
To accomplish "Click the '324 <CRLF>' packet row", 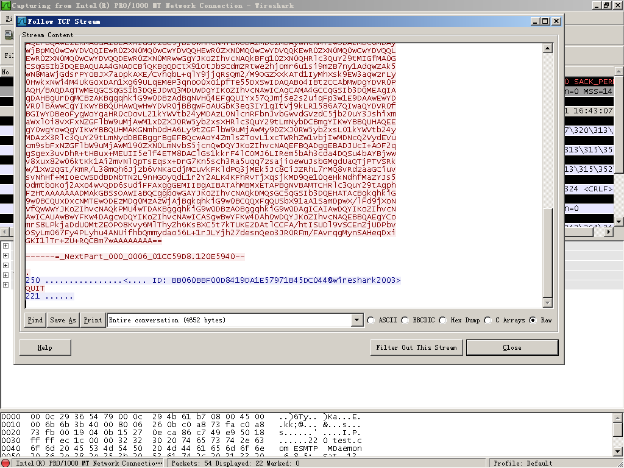I will 589,189.
